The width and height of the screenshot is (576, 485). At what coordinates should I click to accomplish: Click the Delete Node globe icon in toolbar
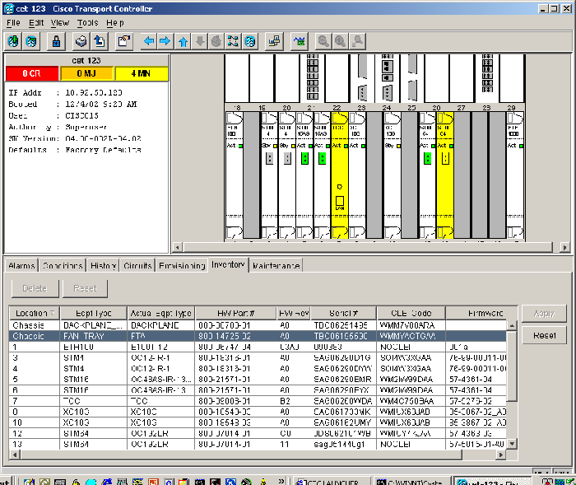pos(31,41)
